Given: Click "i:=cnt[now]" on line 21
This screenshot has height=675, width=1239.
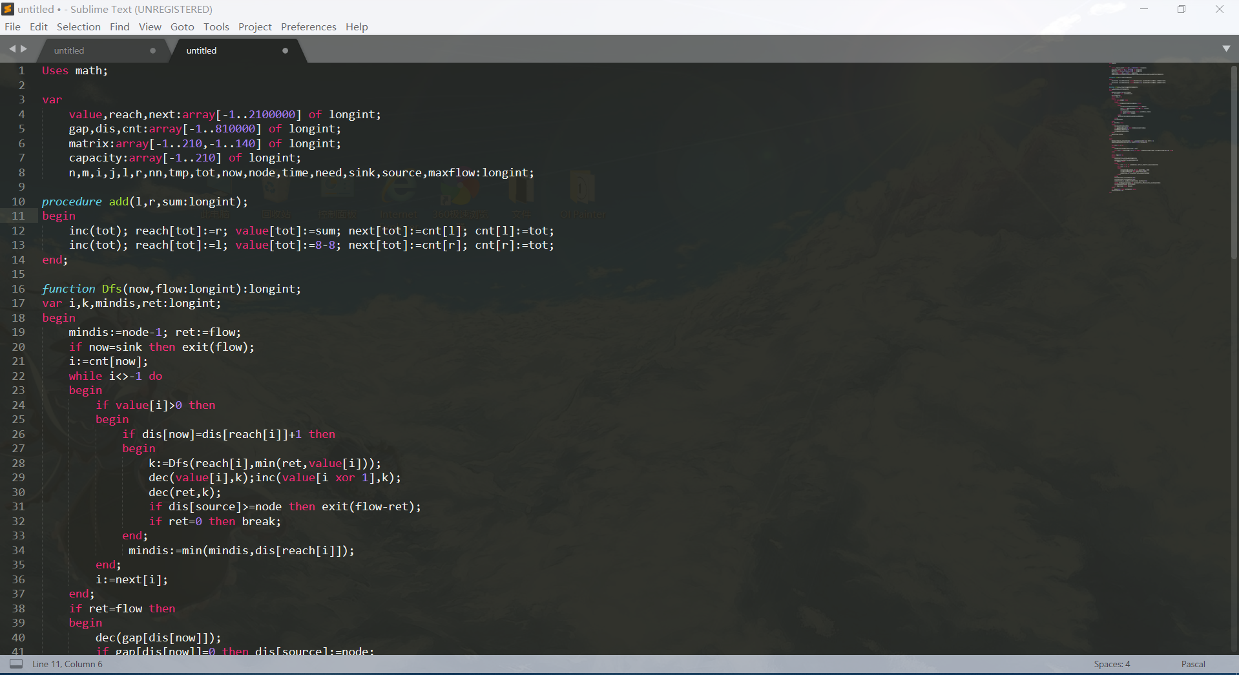Looking at the screenshot, I should (x=105, y=361).
